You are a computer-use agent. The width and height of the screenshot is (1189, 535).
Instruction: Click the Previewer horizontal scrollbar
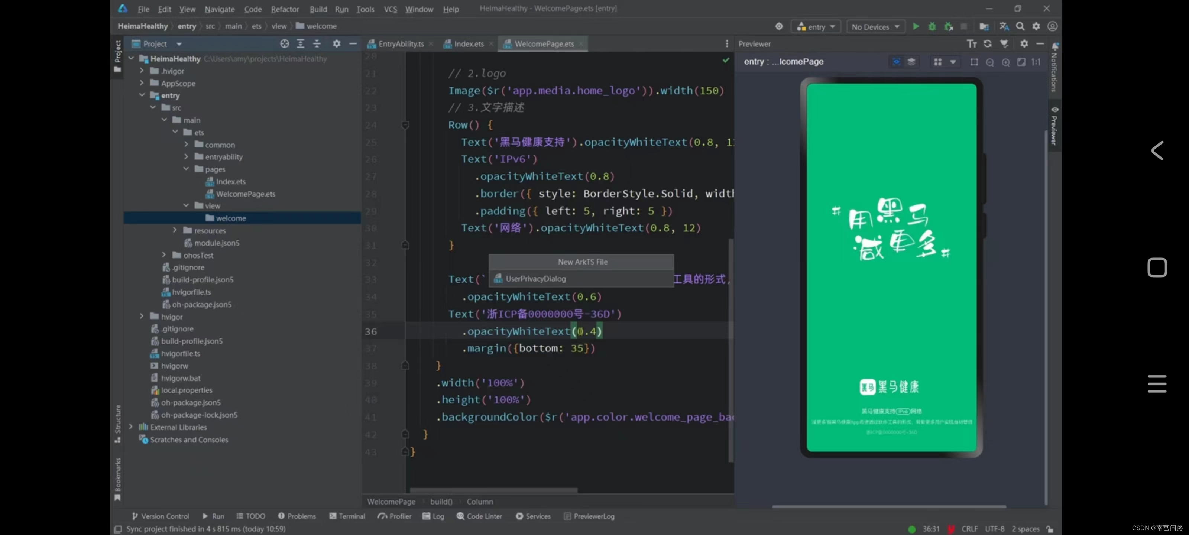tap(889, 506)
